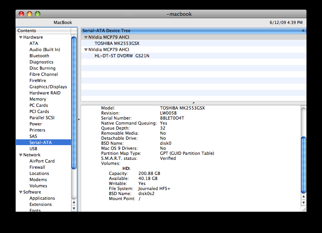Open USB device info
The image size is (322, 233).
(33, 149)
